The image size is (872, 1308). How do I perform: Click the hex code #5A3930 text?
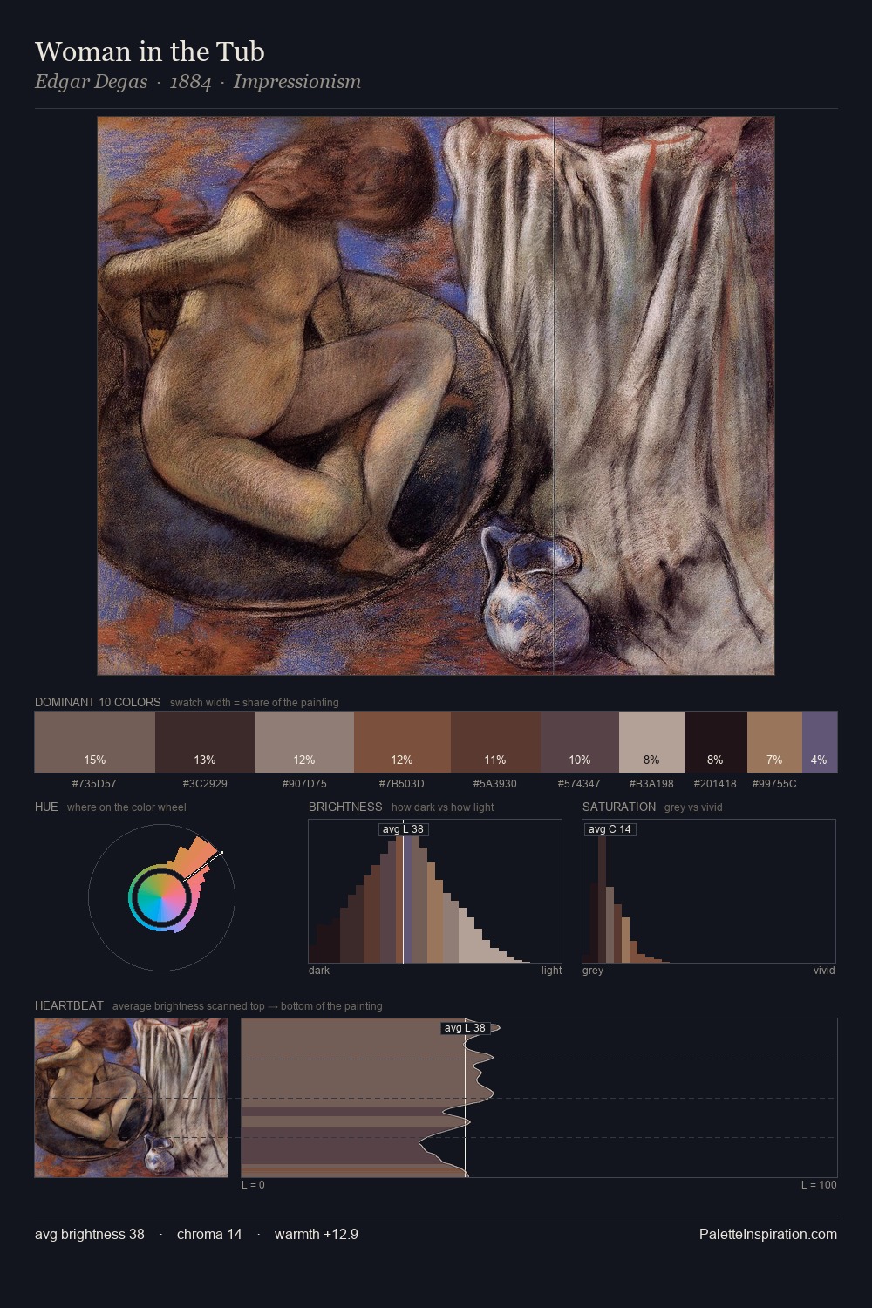point(495,784)
